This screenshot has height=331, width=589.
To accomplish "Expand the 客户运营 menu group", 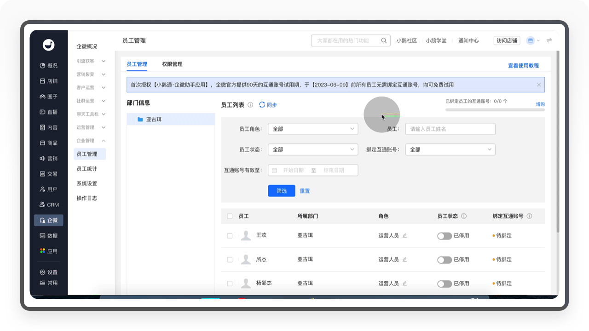I will pyautogui.click(x=91, y=88).
